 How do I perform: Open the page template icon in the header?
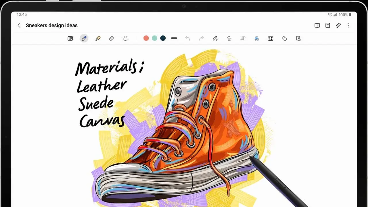pyautogui.click(x=328, y=26)
